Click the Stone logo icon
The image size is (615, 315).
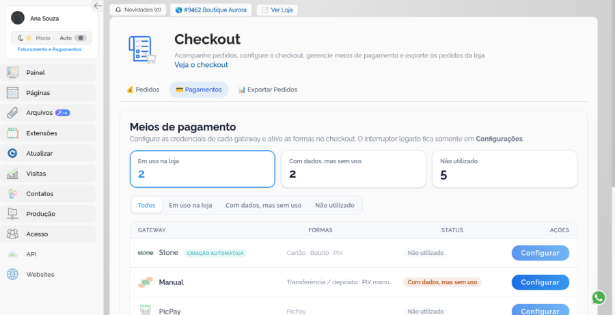[x=146, y=253]
